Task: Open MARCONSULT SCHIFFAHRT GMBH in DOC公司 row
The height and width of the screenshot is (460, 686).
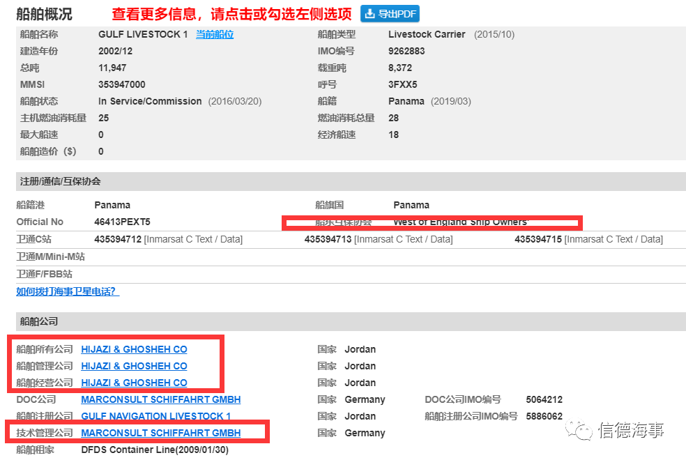Action: tap(161, 399)
